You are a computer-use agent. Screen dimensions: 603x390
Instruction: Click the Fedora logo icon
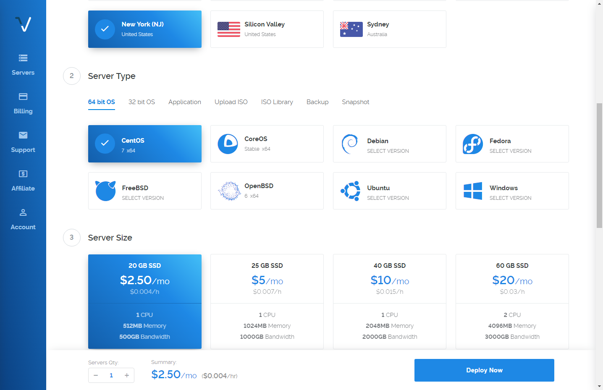473,144
